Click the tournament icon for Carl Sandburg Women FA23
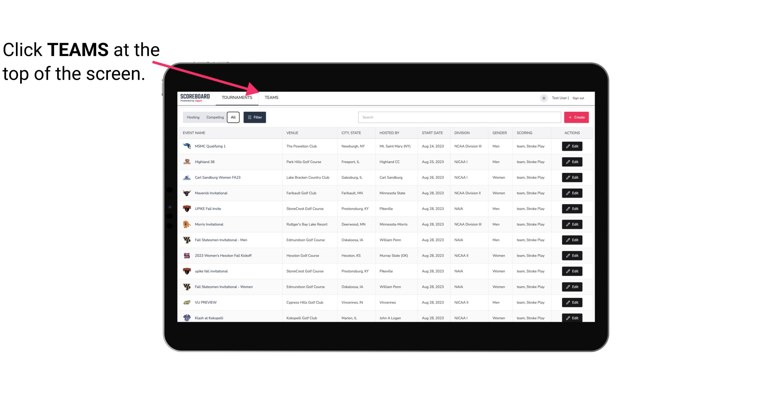This screenshot has width=771, height=414. [187, 177]
